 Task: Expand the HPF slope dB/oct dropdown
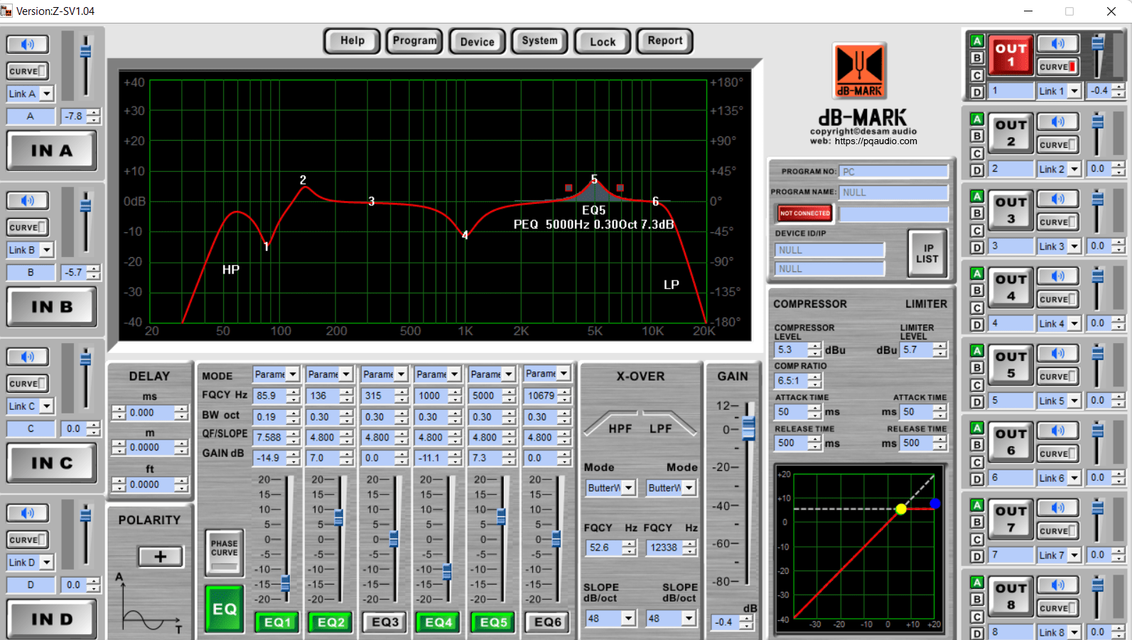click(627, 619)
